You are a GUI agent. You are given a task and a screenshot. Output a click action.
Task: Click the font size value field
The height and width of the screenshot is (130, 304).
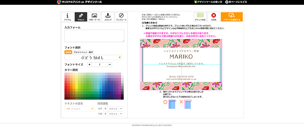(x=99, y=65)
